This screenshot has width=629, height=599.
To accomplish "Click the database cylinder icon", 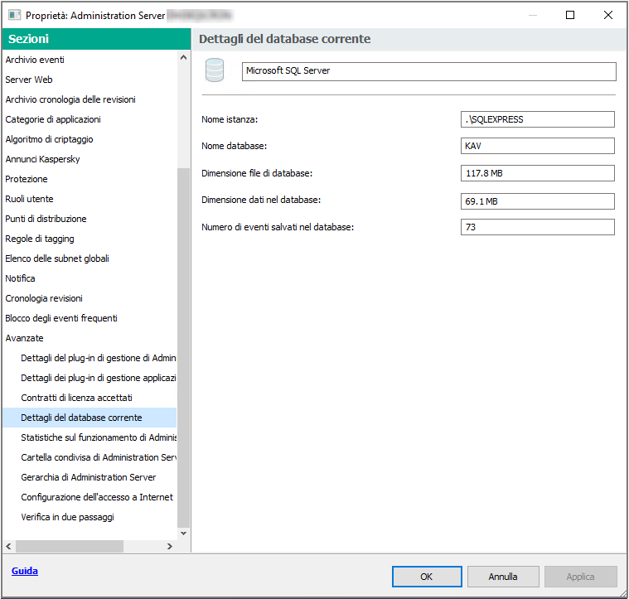I will pyautogui.click(x=215, y=71).
